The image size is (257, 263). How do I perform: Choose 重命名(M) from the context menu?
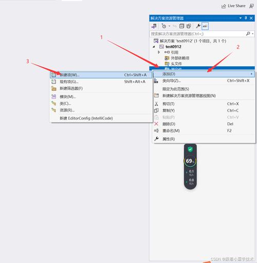(204, 130)
